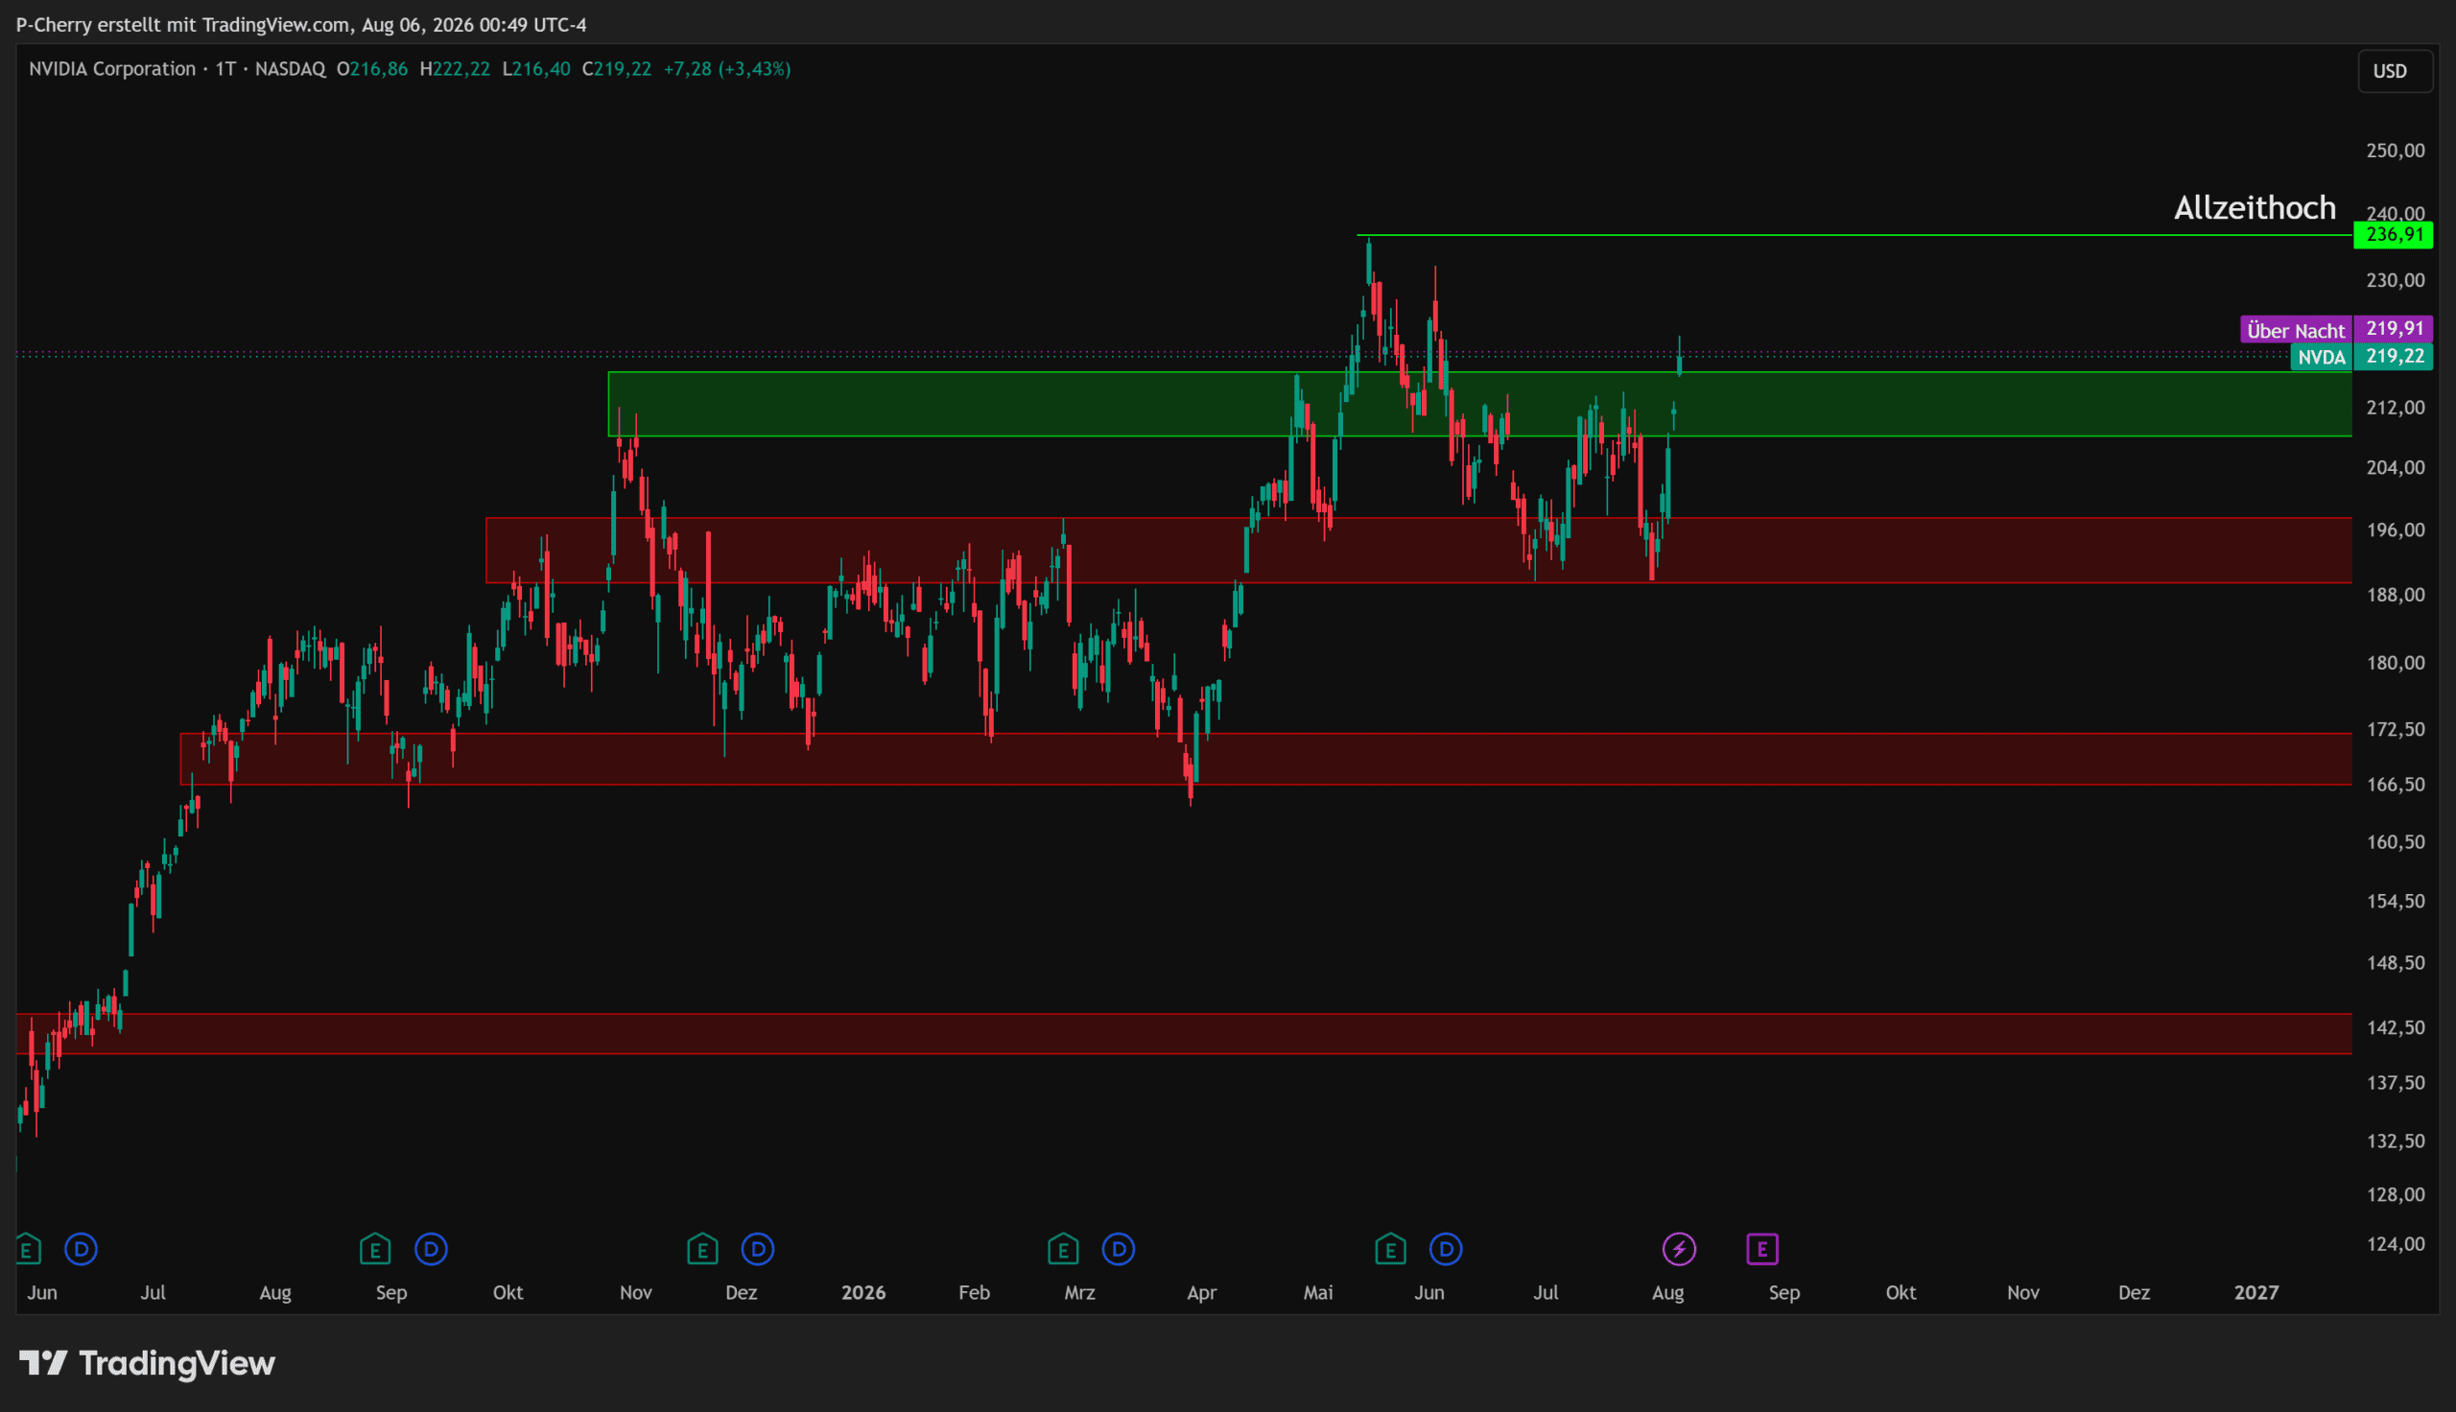
Task: Click the dividend marker near Sep 2025
Action: point(432,1249)
